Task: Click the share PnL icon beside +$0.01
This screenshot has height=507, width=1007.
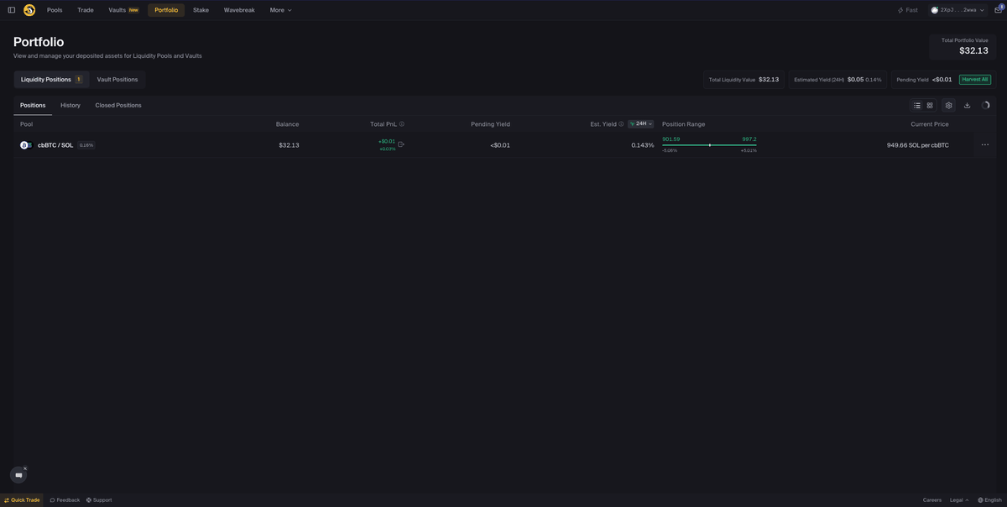Action: [x=400, y=144]
